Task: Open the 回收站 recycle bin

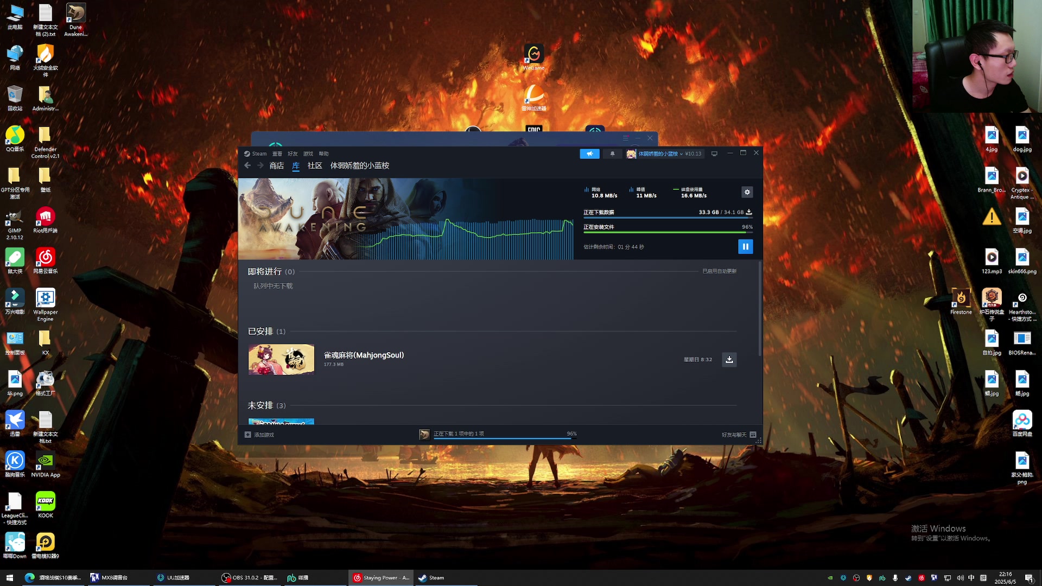Action: click(x=15, y=98)
